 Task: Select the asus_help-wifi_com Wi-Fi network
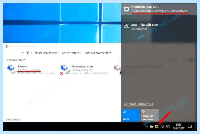pyautogui.click(x=159, y=27)
